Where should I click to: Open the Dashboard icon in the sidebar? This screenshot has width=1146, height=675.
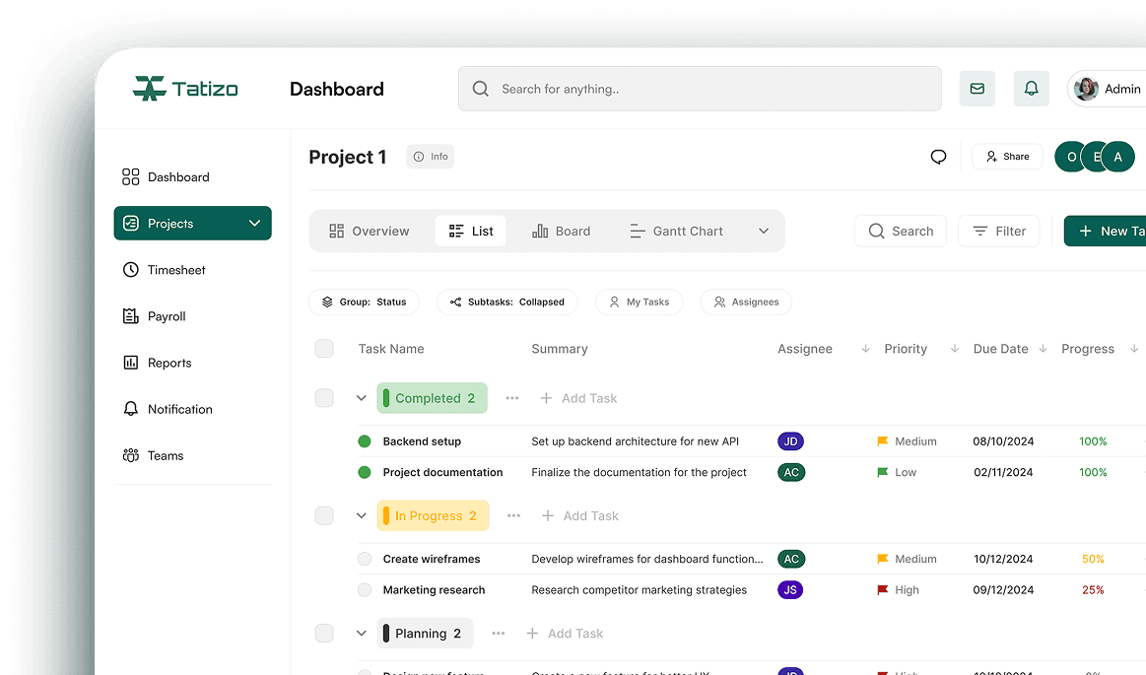click(130, 176)
